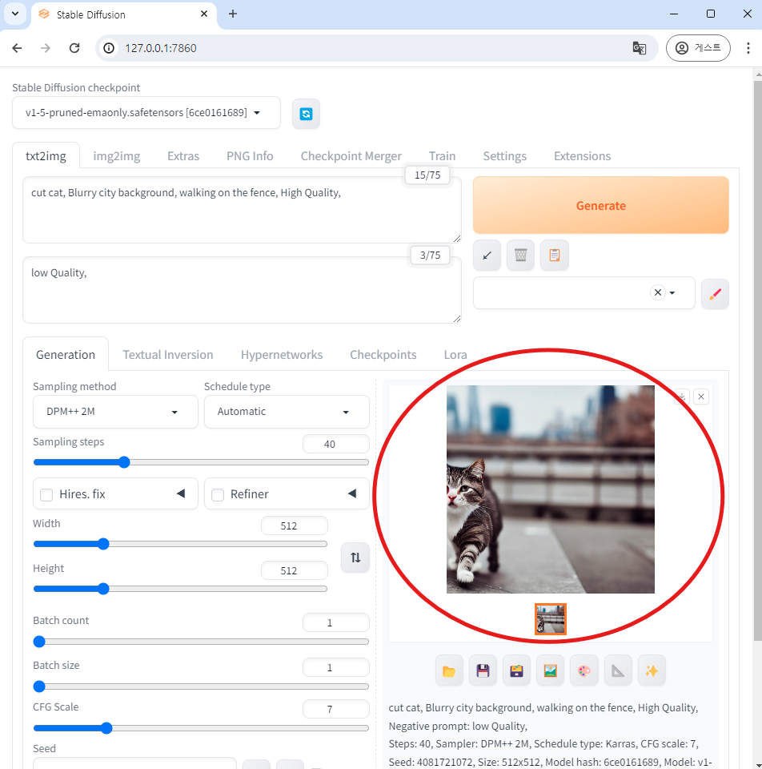Select the generated cat image thumbnail
The image size is (762, 769).
click(551, 619)
